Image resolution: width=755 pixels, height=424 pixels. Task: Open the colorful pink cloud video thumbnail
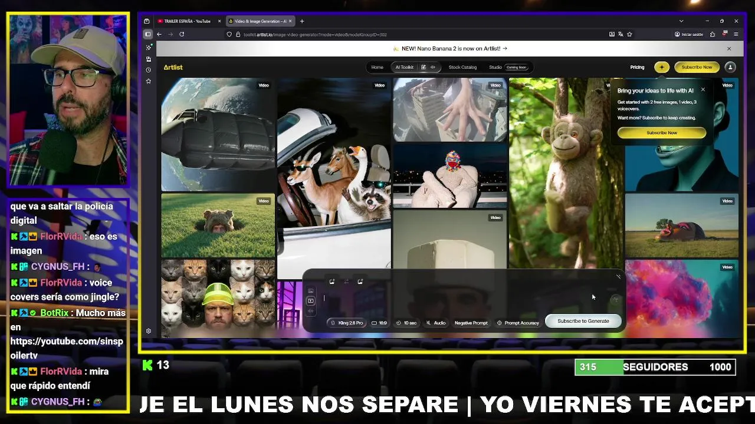pyautogui.click(x=682, y=299)
